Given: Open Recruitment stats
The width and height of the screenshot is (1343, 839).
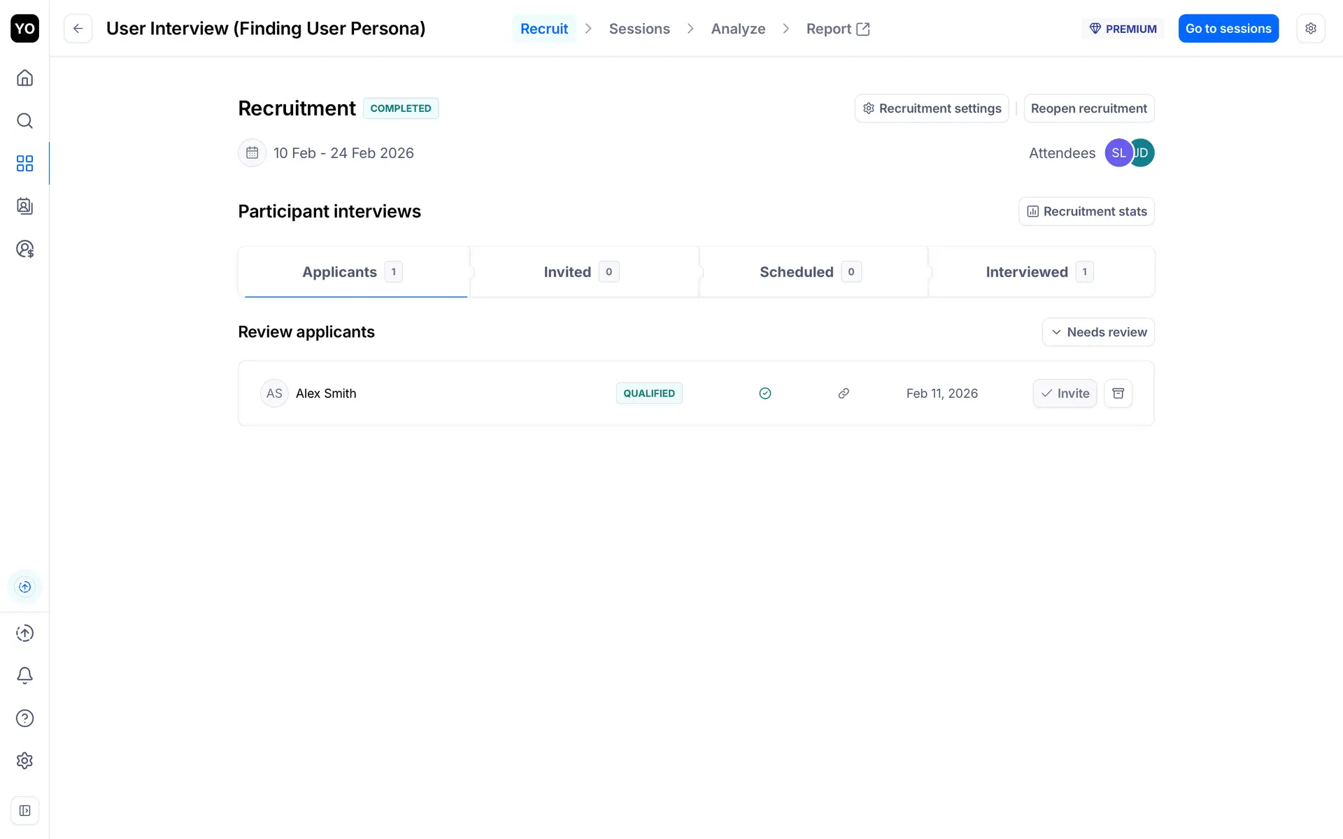Looking at the screenshot, I should [1086, 212].
